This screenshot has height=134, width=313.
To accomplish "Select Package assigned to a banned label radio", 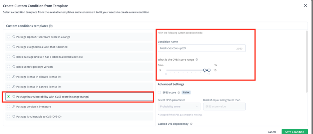I will point(9,47).
